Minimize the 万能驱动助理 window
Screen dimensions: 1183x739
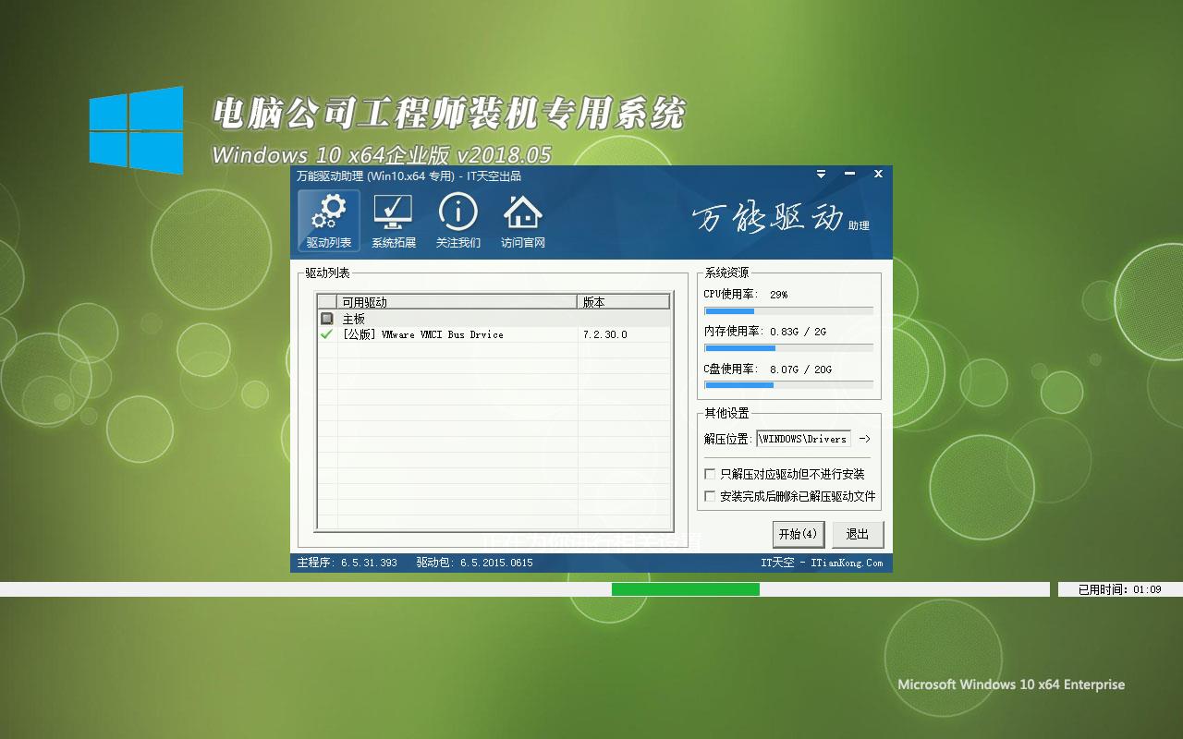849,174
